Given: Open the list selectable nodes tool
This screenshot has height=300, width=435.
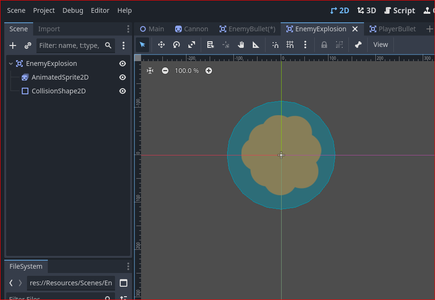Looking at the screenshot, I should pyautogui.click(x=210, y=45).
